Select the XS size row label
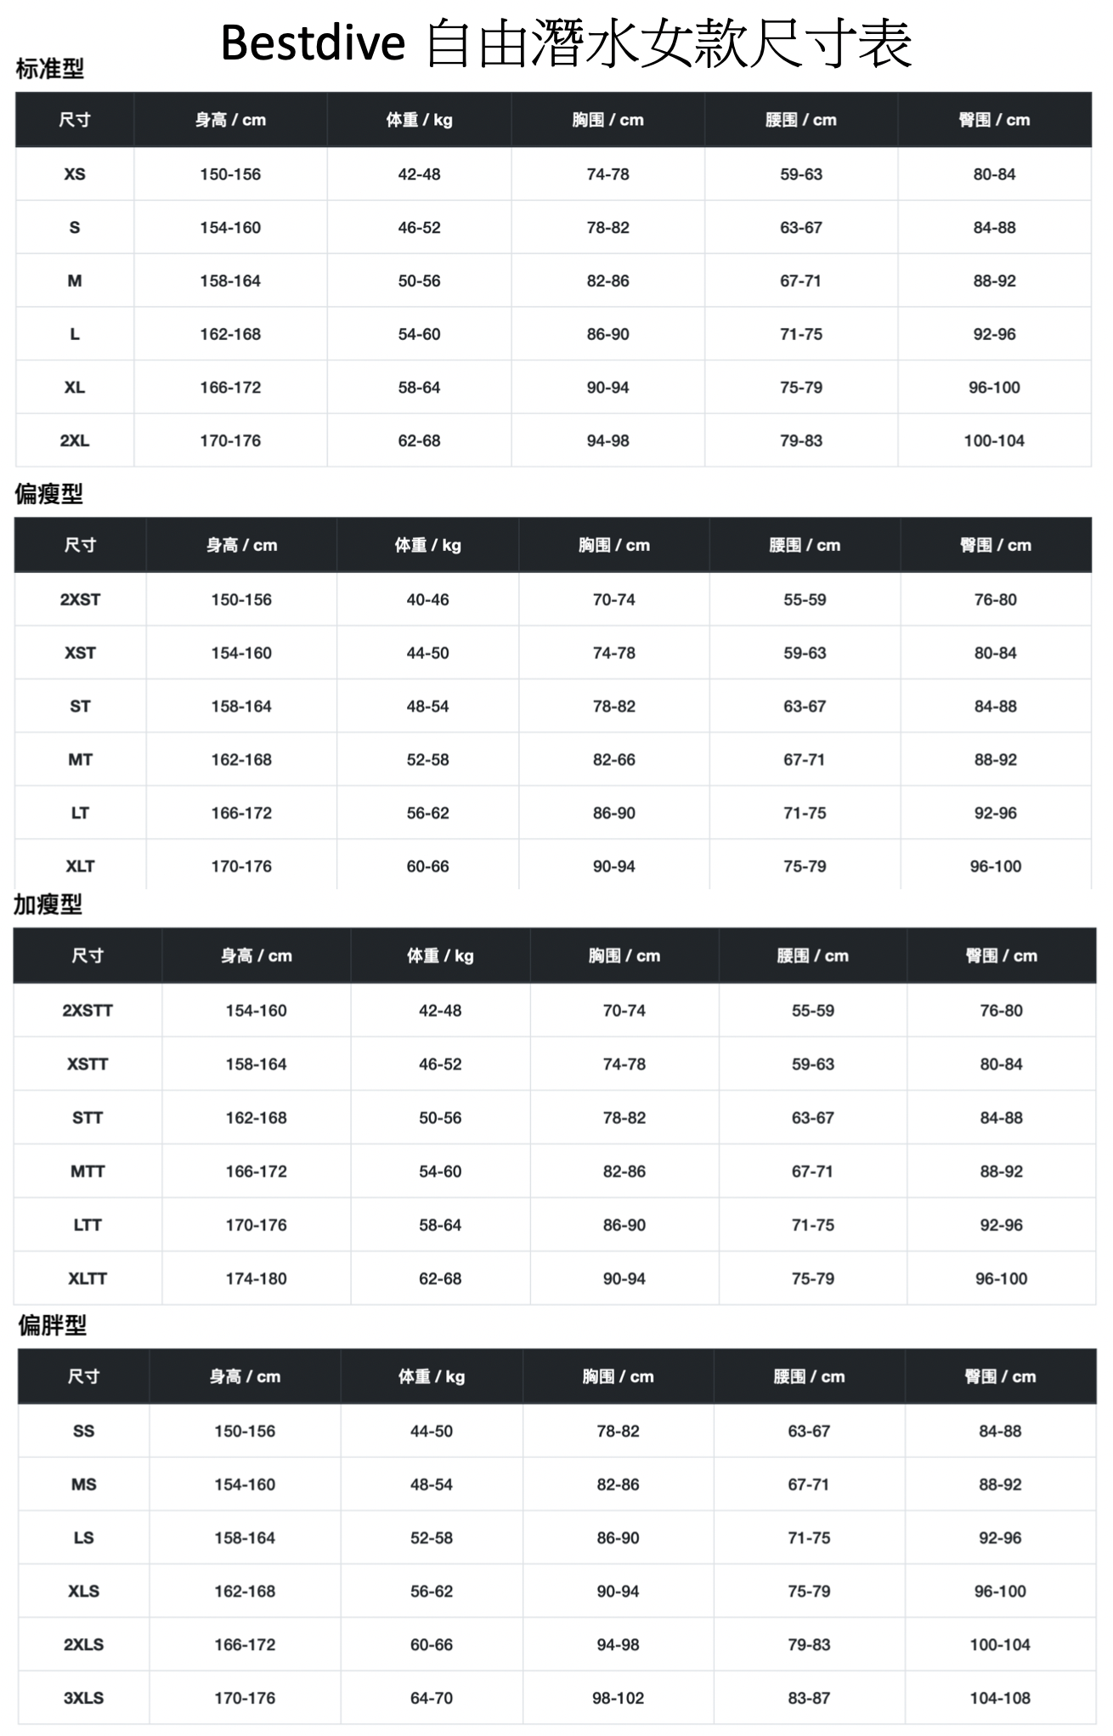The height and width of the screenshot is (1736, 1113). [75, 174]
